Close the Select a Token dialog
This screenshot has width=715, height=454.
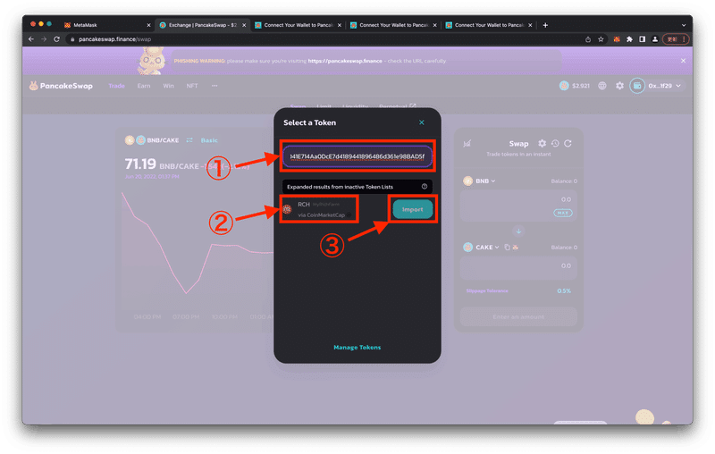(x=421, y=122)
